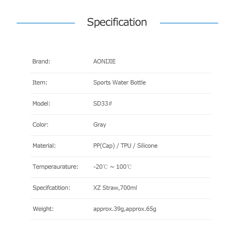
Task: Click the Weight: label
Action: (x=43, y=209)
